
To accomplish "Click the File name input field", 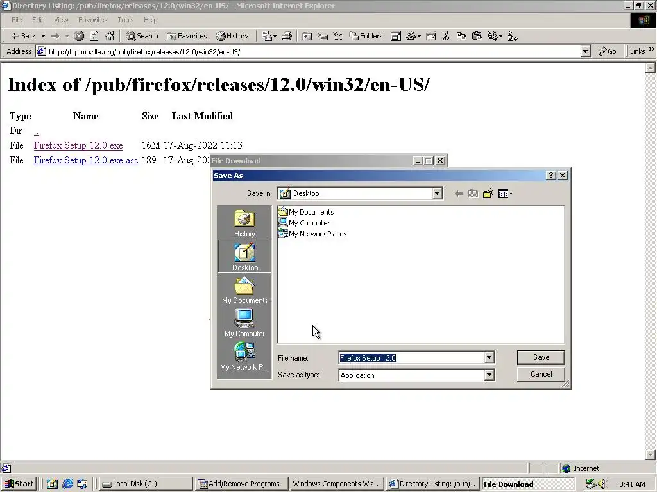I will (411, 357).
